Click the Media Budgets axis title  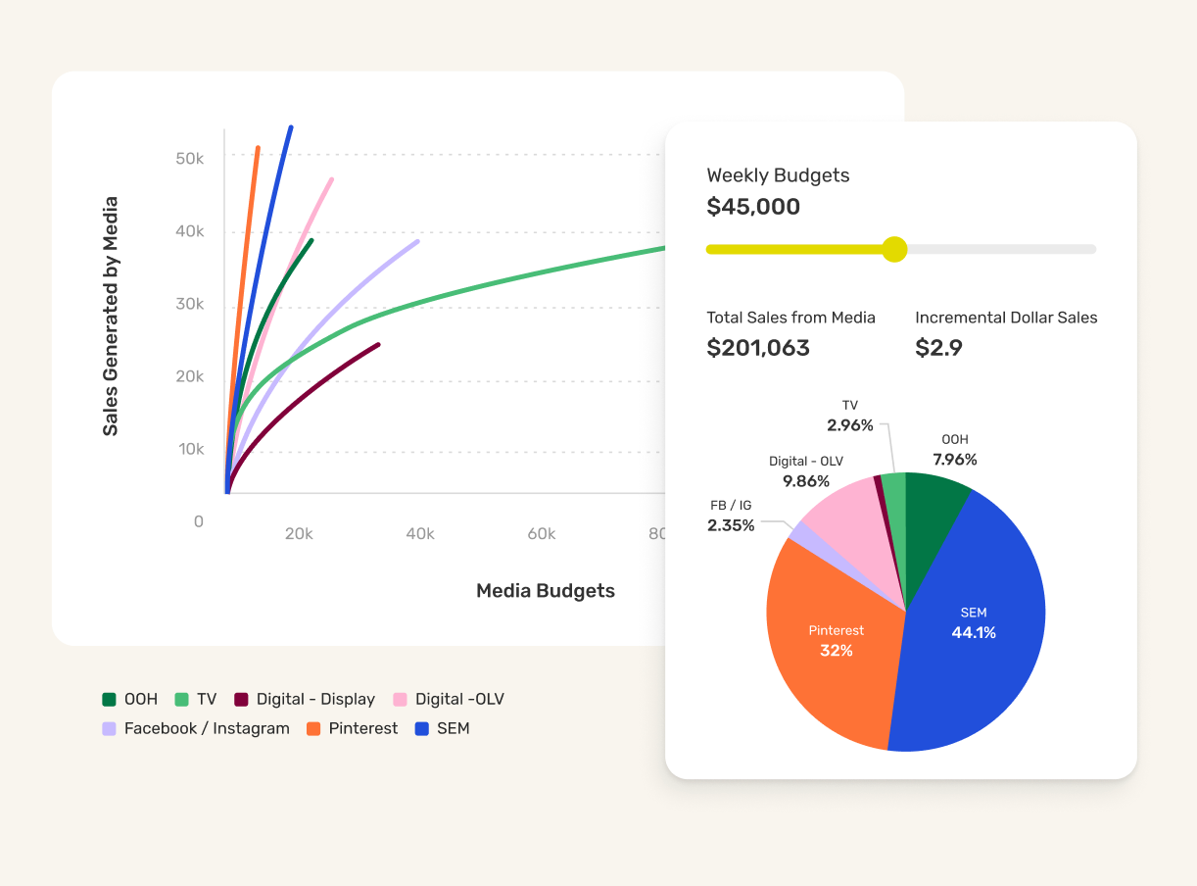[x=545, y=590]
